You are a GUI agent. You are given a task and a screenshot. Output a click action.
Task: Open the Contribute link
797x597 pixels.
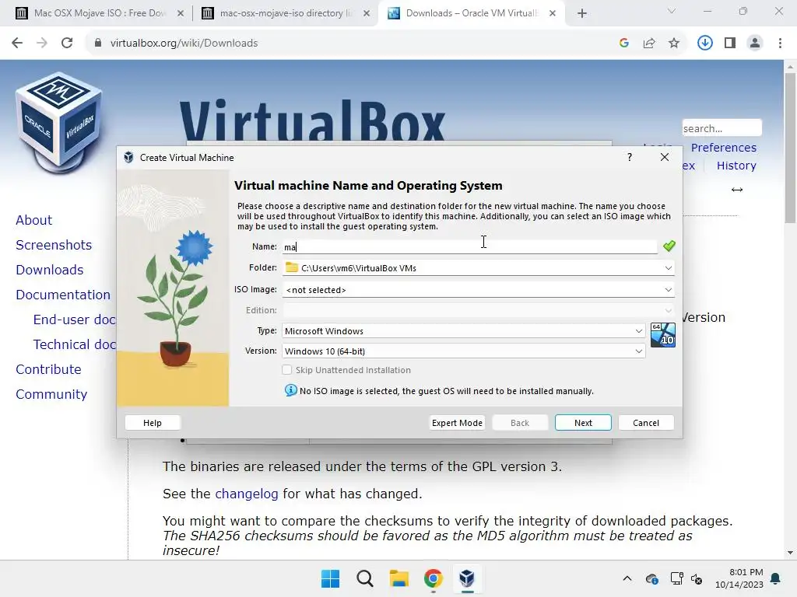[x=48, y=369]
